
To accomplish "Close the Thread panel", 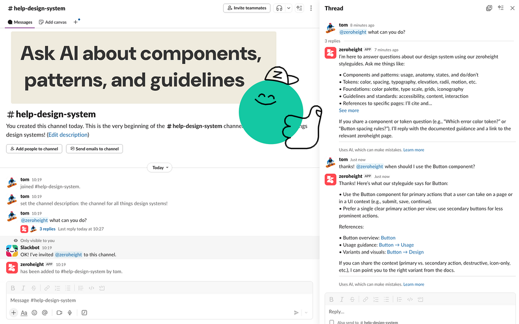I will [512, 8].
